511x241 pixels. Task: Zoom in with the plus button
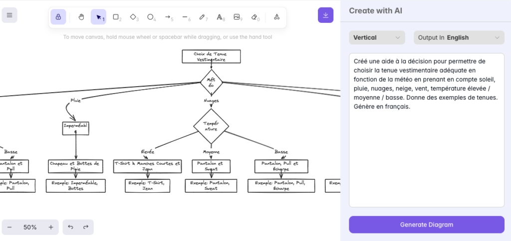(x=51, y=227)
